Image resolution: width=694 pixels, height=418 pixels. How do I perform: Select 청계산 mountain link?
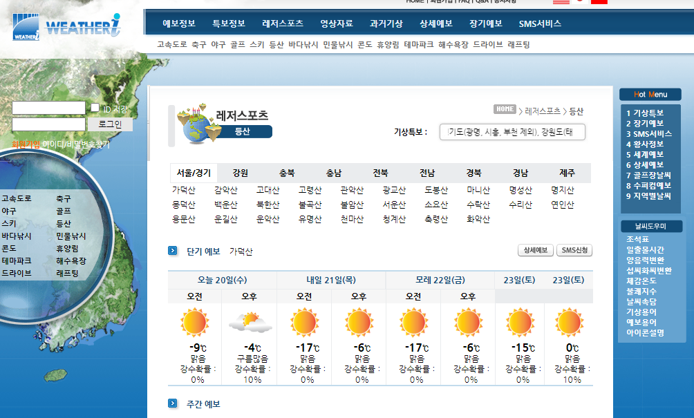coord(394,219)
